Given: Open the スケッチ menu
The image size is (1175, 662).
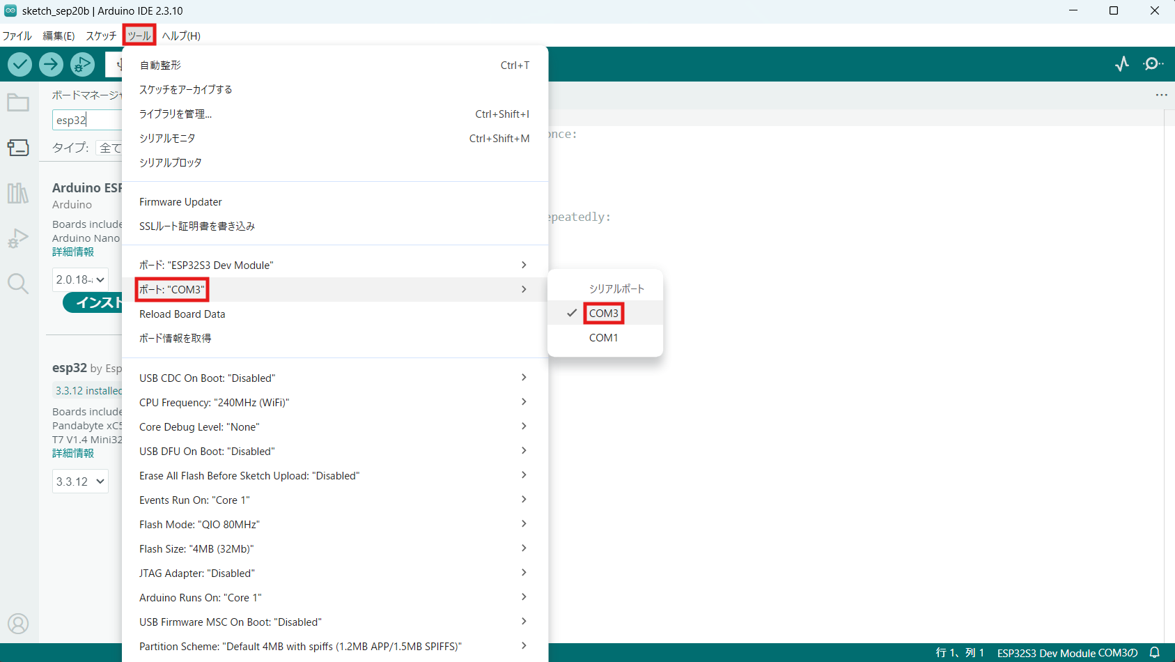Looking at the screenshot, I should (x=101, y=36).
